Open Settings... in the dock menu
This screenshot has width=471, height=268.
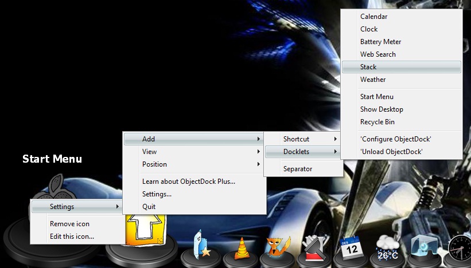pyautogui.click(x=194, y=194)
